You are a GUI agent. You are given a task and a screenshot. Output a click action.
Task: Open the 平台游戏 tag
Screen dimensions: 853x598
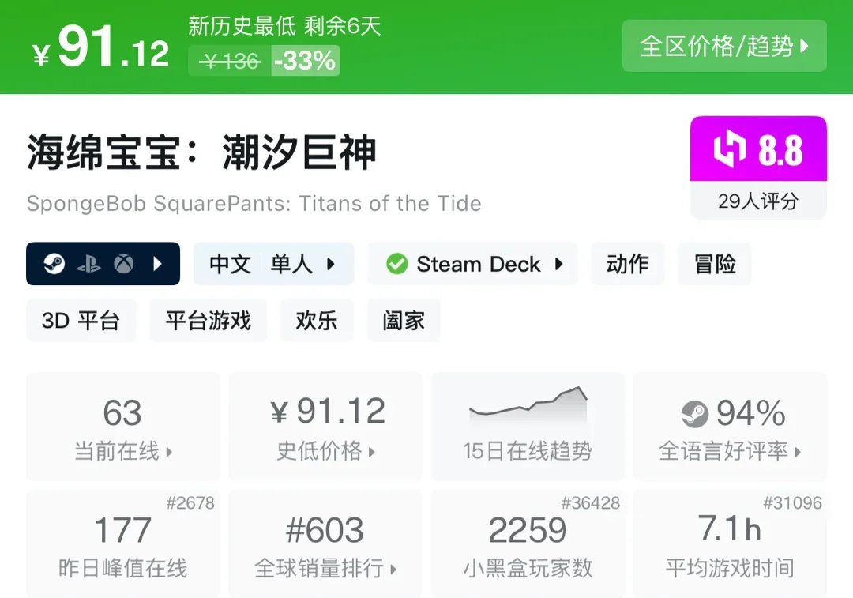[209, 321]
